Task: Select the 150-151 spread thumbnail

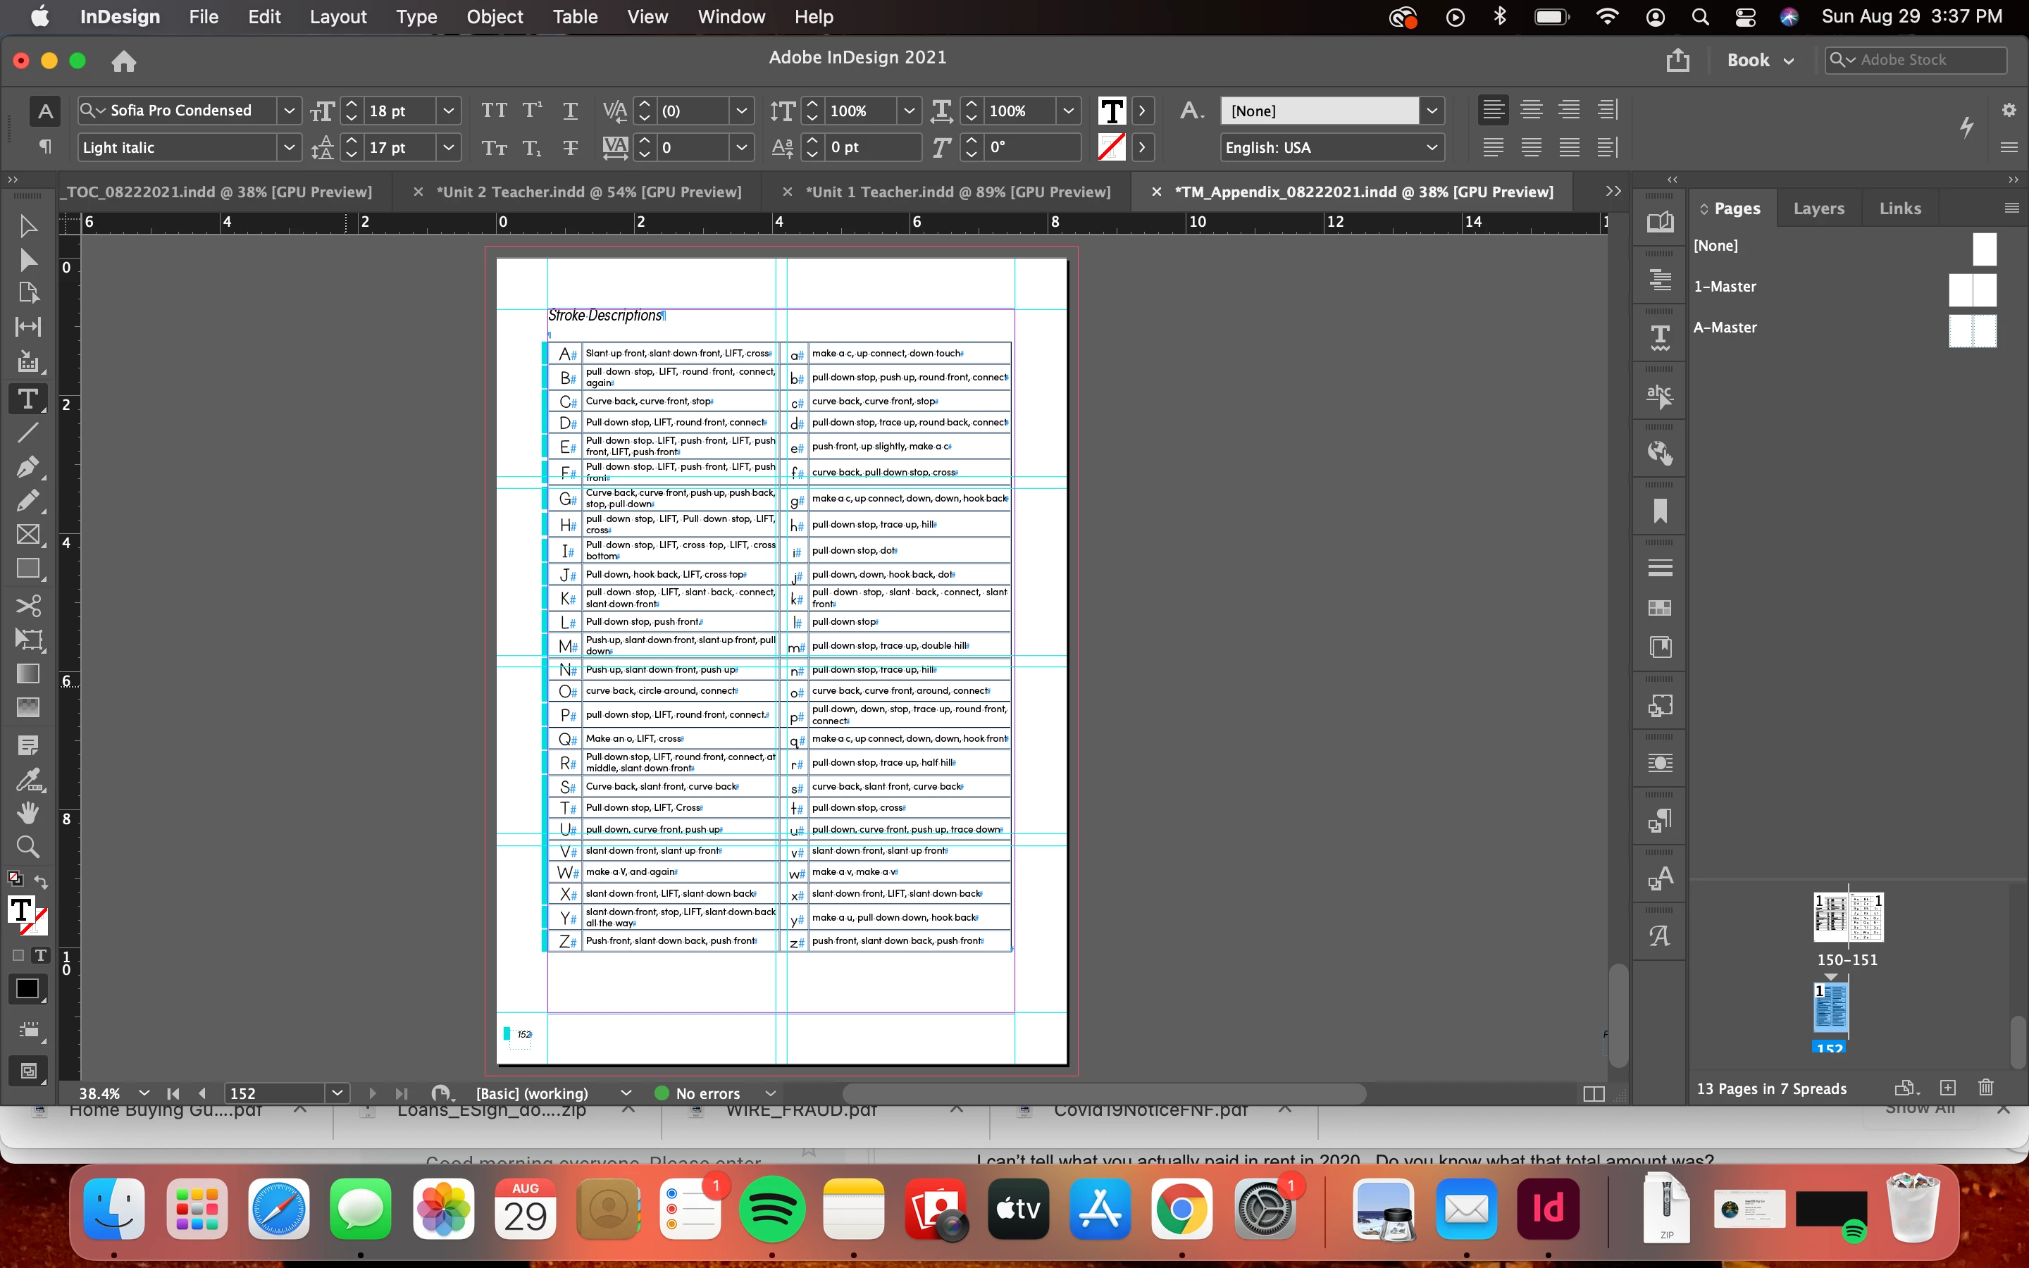Action: point(1847,917)
